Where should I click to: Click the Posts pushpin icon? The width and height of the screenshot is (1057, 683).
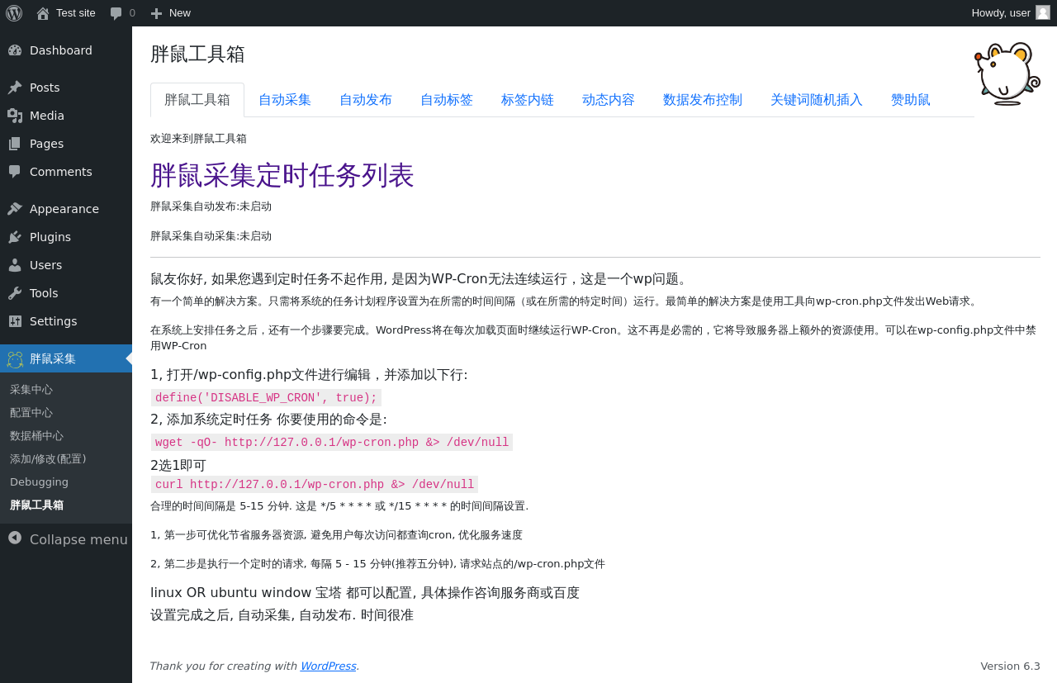(x=15, y=88)
